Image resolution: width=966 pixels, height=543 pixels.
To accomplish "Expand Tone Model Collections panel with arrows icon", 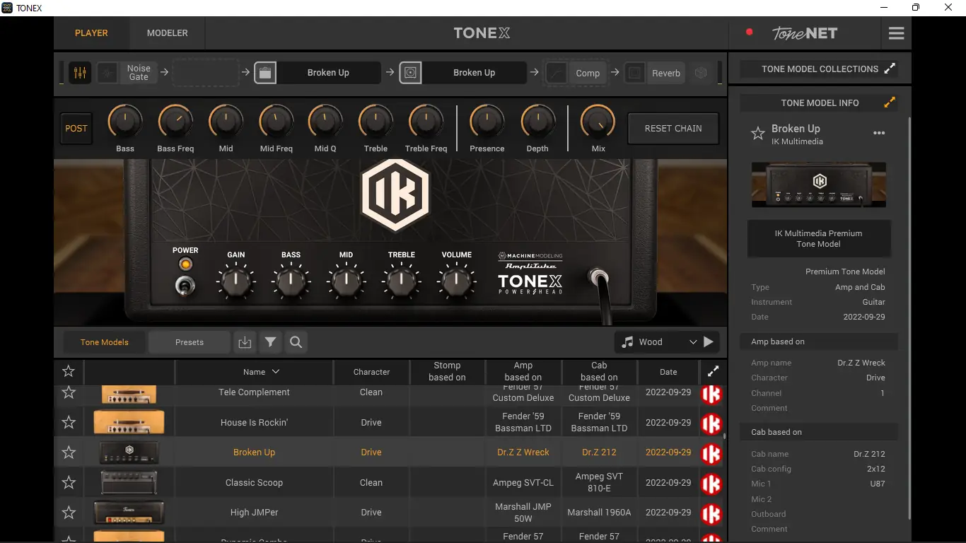I will (890, 69).
